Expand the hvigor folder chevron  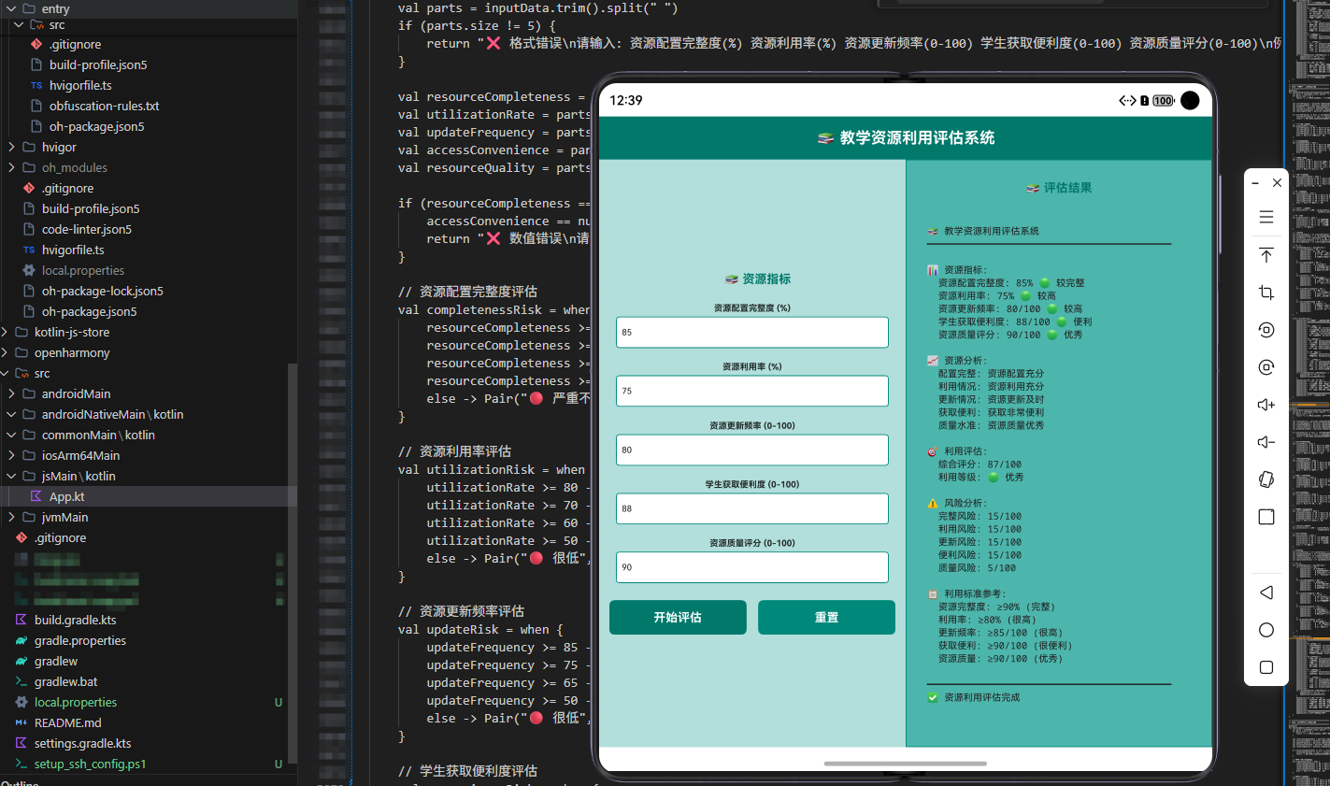pos(11,147)
